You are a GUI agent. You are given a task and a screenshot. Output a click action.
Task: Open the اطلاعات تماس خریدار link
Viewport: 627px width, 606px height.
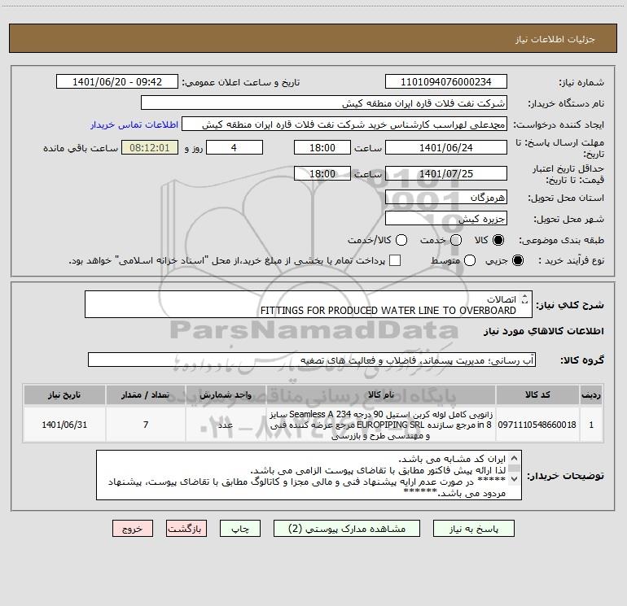[x=134, y=124]
